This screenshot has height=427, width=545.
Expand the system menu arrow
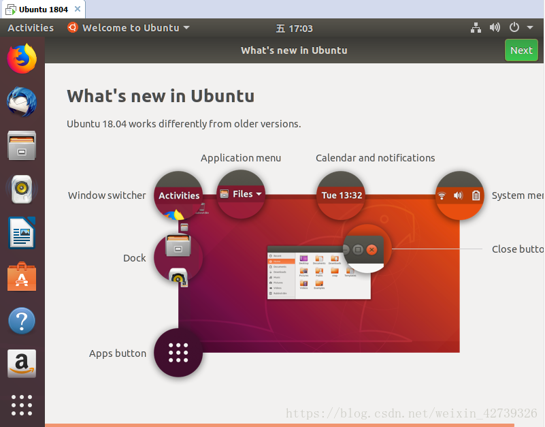point(530,27)
